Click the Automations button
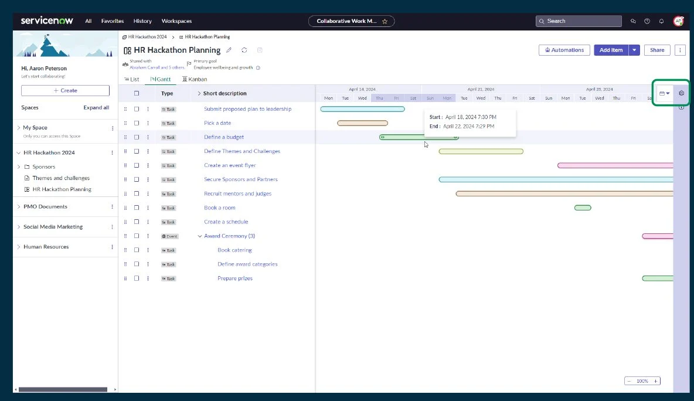The width and height of the screenshot is (694, 401). pyautogui.click(x=564, y=50)
